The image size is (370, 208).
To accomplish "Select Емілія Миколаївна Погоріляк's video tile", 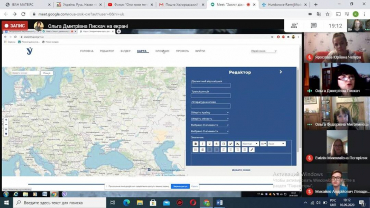I will [337, 147].
